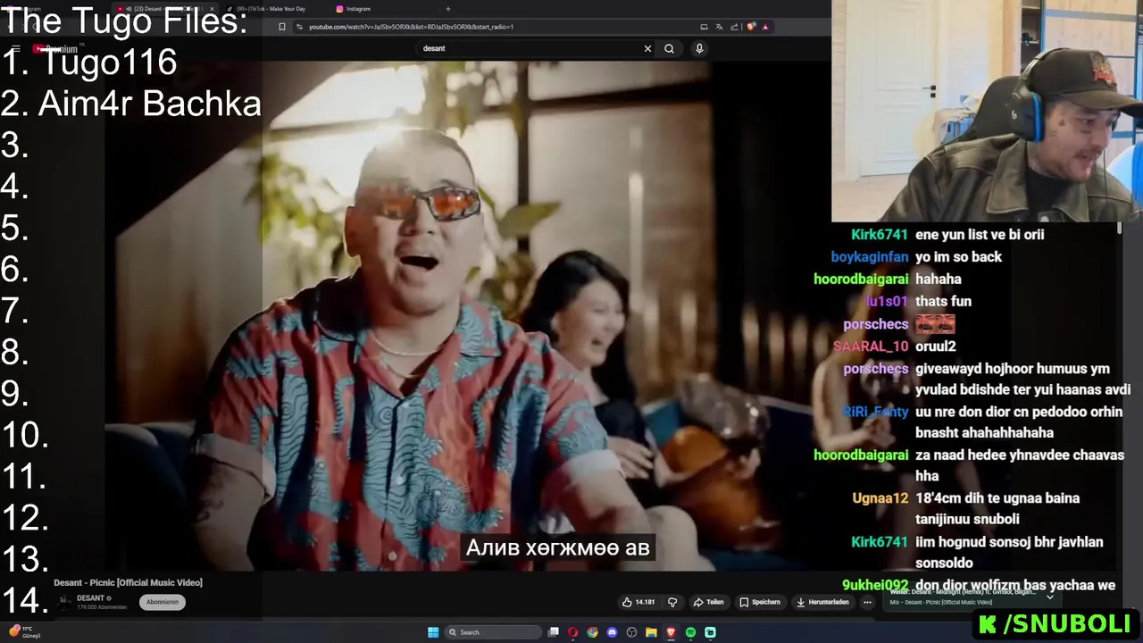This screenshot has width=1143, height=643.
Task: Open the Windows Start menu
Action: pos(433,632)
